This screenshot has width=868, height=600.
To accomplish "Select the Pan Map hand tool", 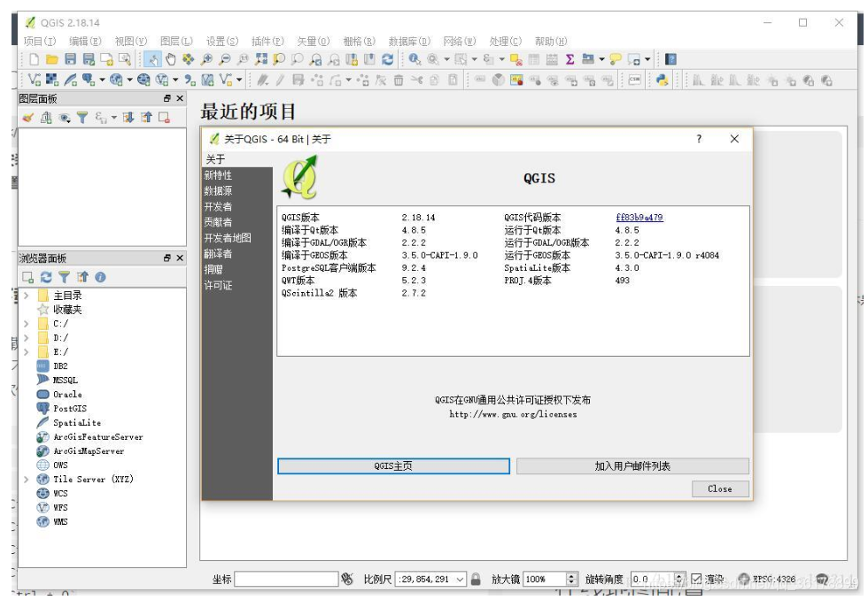I will (x=171, y=59).
